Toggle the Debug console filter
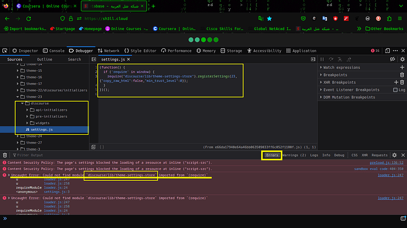Screen dimensions: 407x228 [x=339, y=155]
